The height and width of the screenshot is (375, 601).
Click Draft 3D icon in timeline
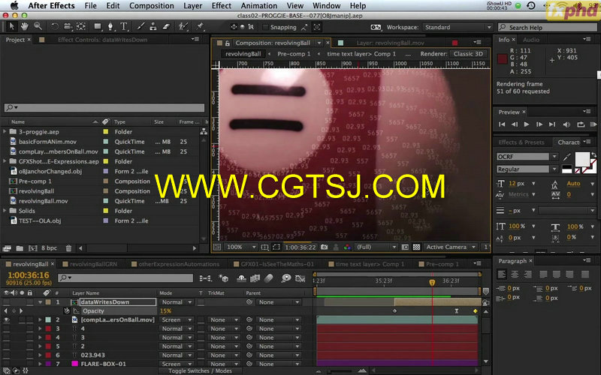tap(224, 278)
